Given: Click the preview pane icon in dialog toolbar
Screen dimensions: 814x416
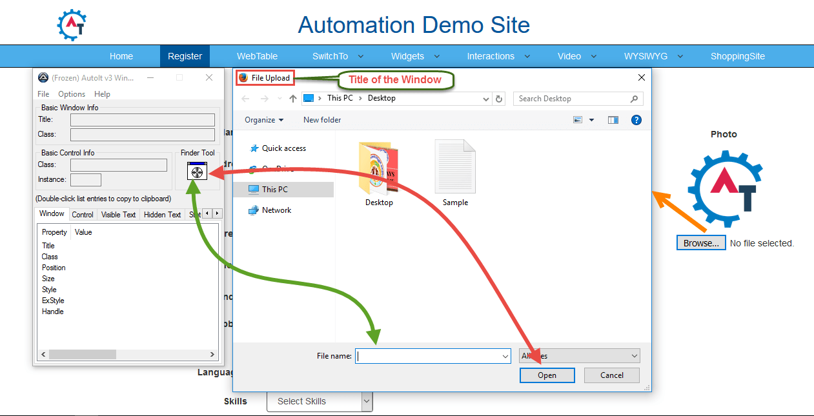Looking at the screenshot, I should 613,119.
